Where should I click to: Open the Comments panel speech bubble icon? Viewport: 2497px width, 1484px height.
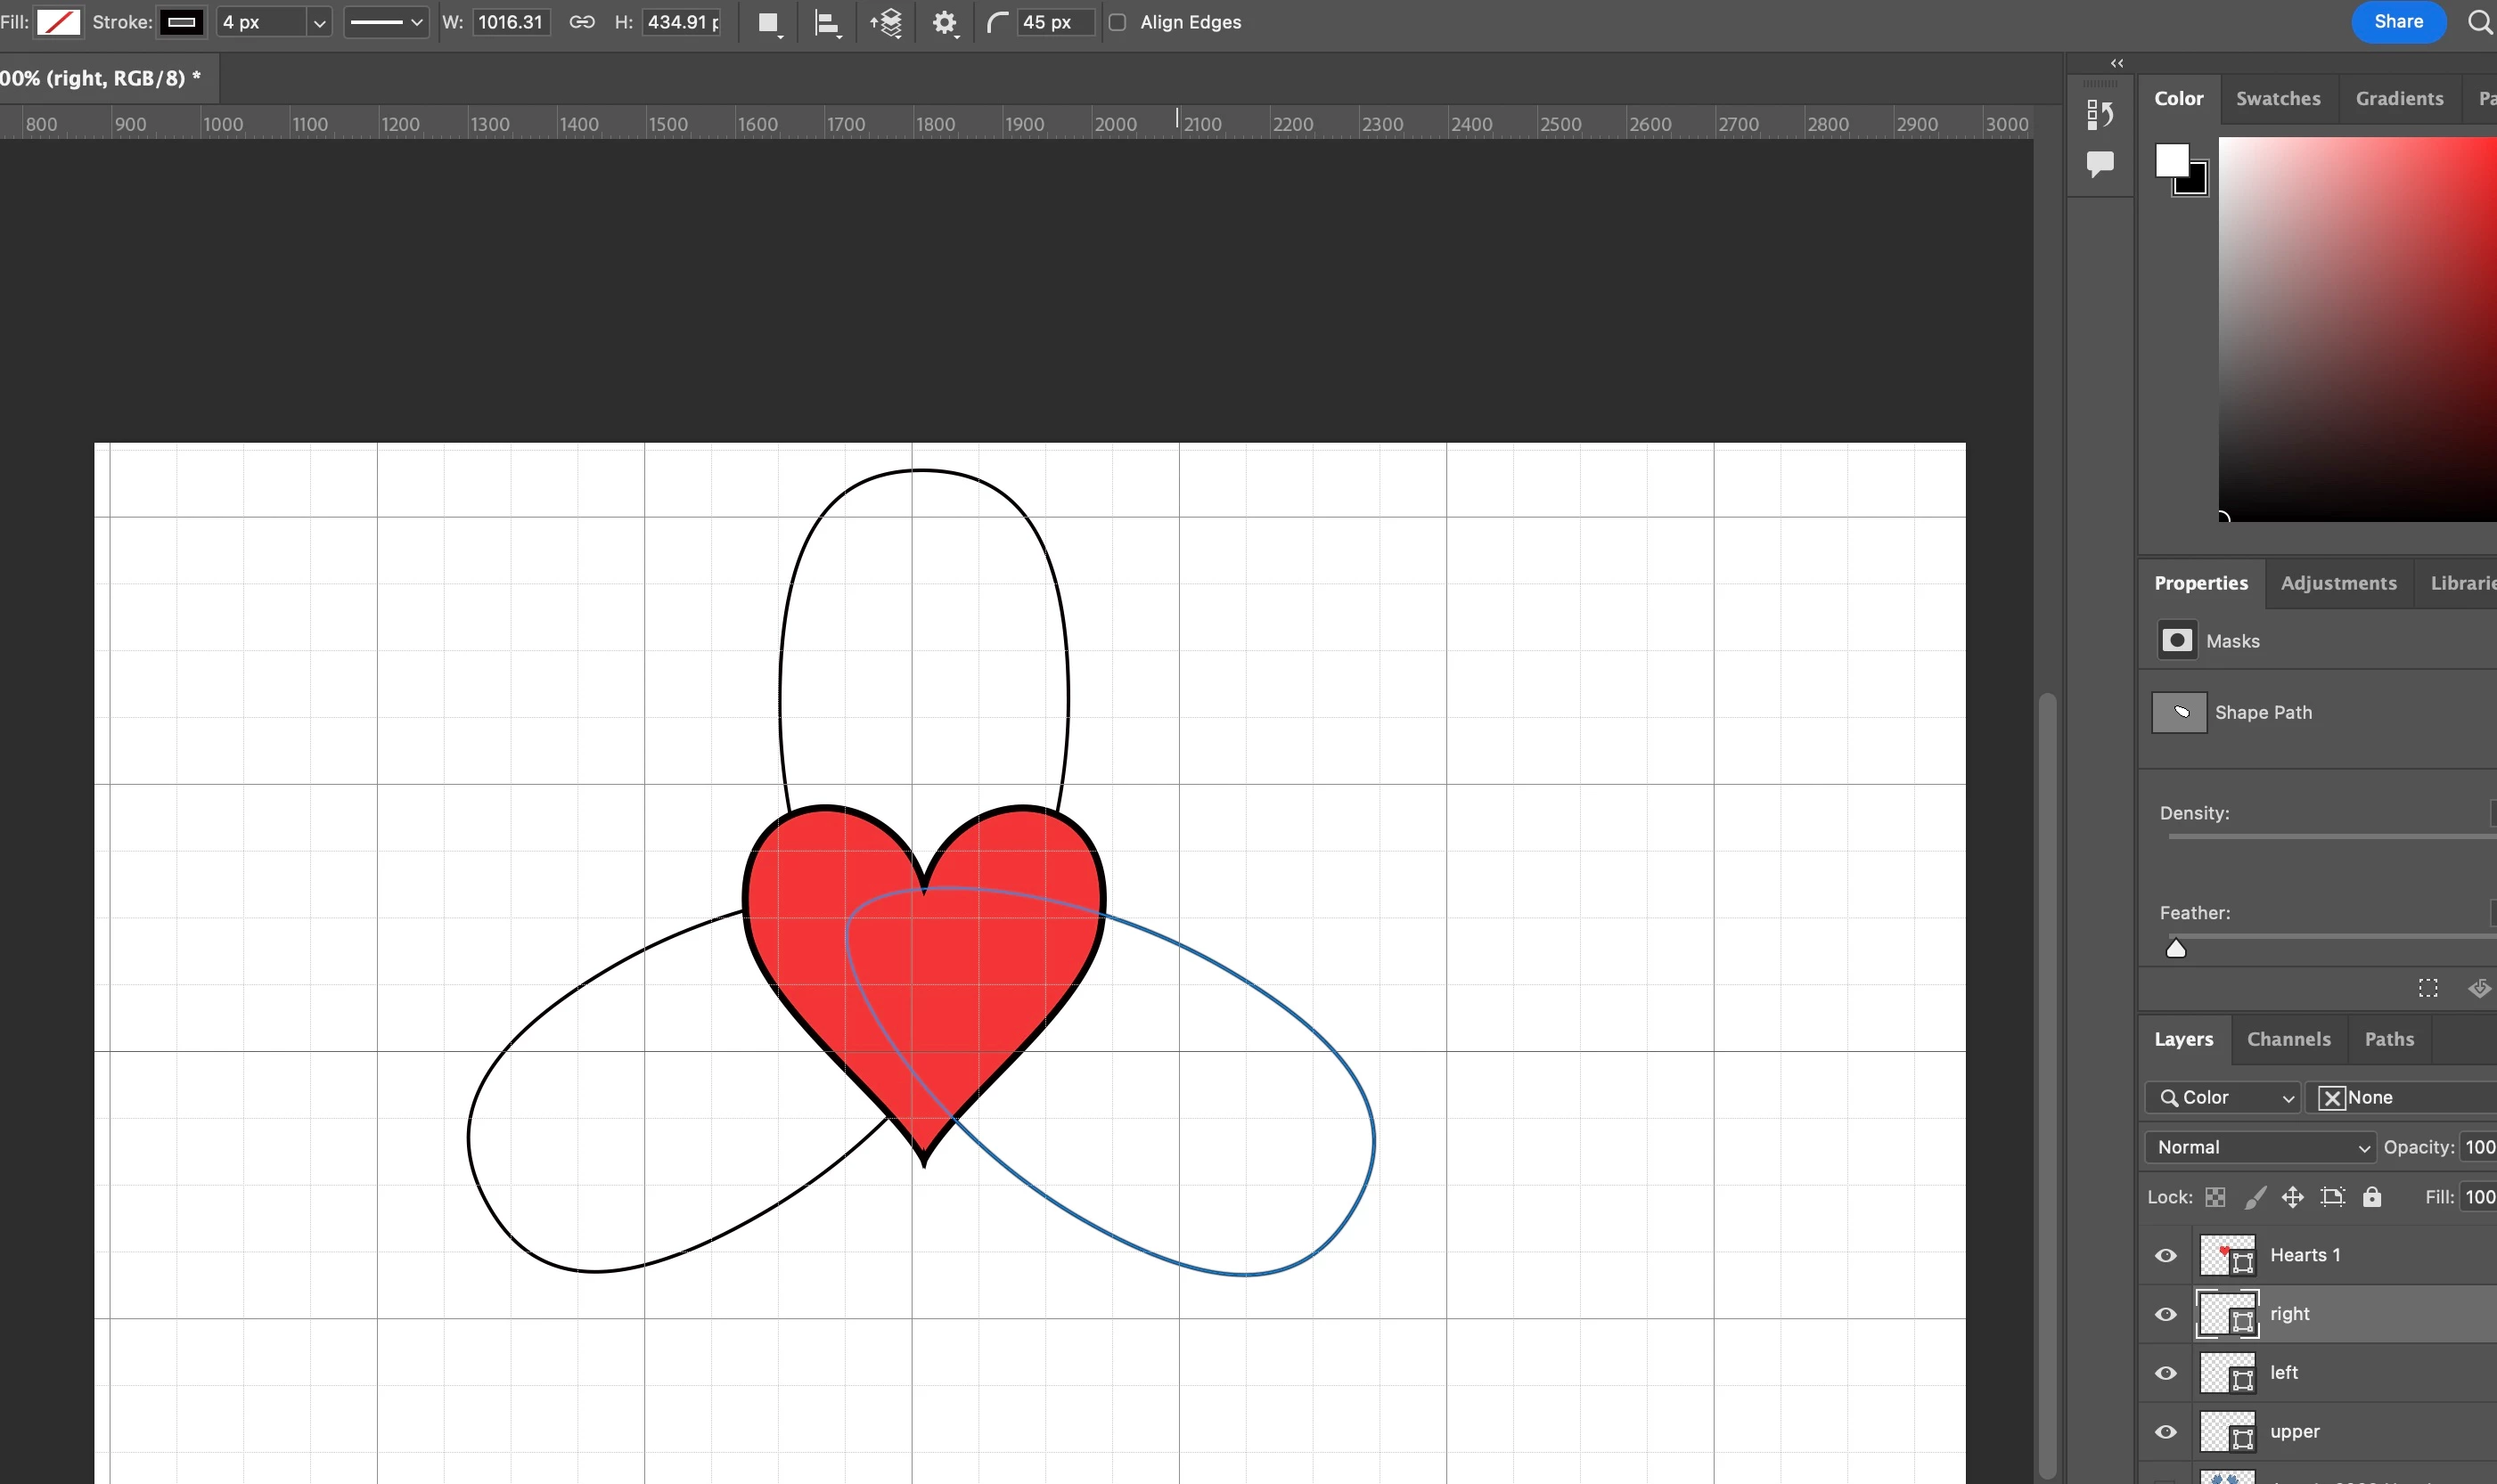coord(2100,163)
